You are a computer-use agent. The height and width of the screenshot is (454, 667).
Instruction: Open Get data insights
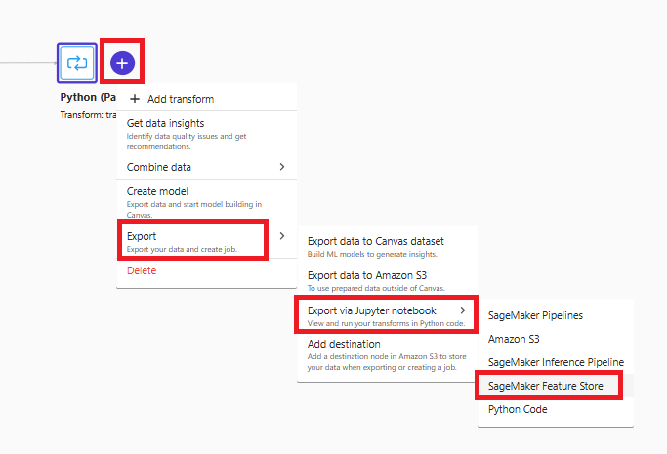click(x=207, y=135)
